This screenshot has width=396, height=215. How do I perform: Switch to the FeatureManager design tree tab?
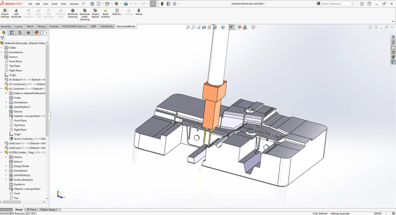[4, 33]
